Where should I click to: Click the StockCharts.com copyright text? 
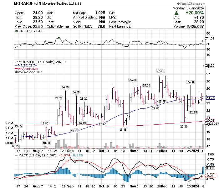(191, 3)
